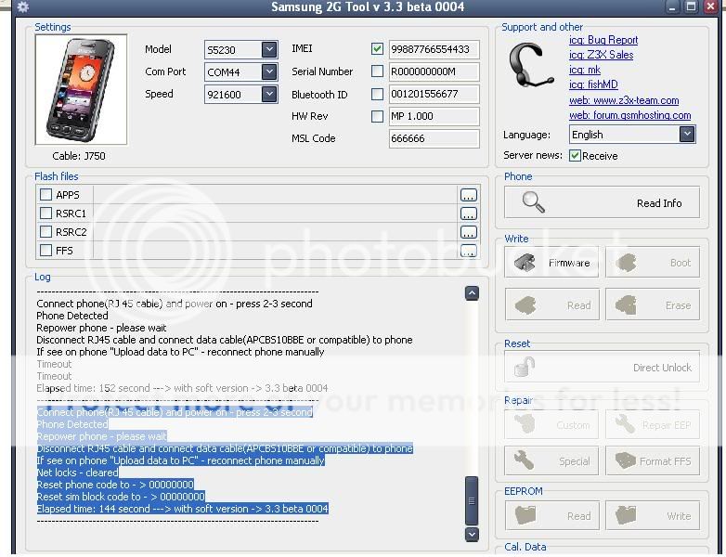The image size is (726, 557).
Task: Open the settings gear in title bar
Action: click(x=22, y=6)
